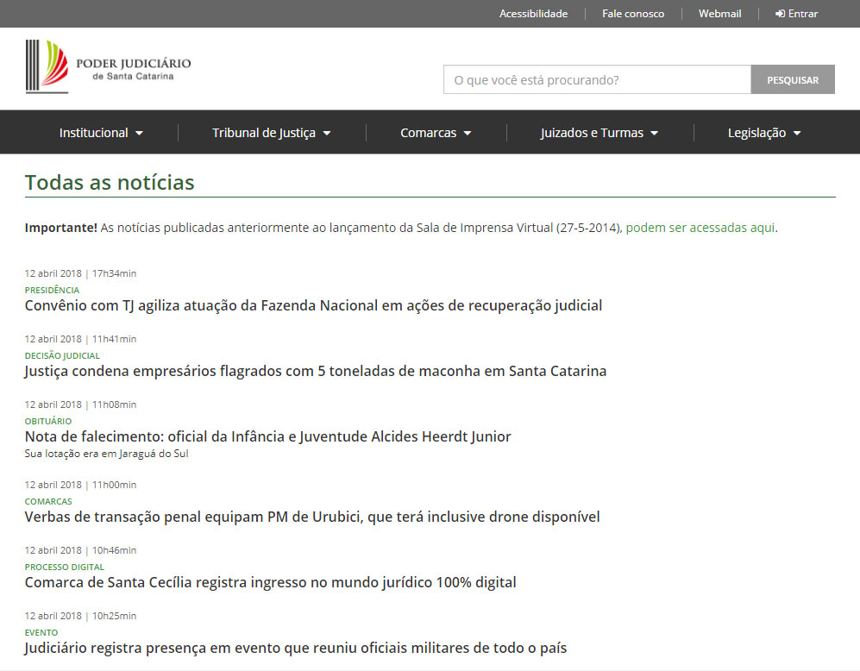
Task: Click the Poder Judiciário logo
Action: [108, 66]
